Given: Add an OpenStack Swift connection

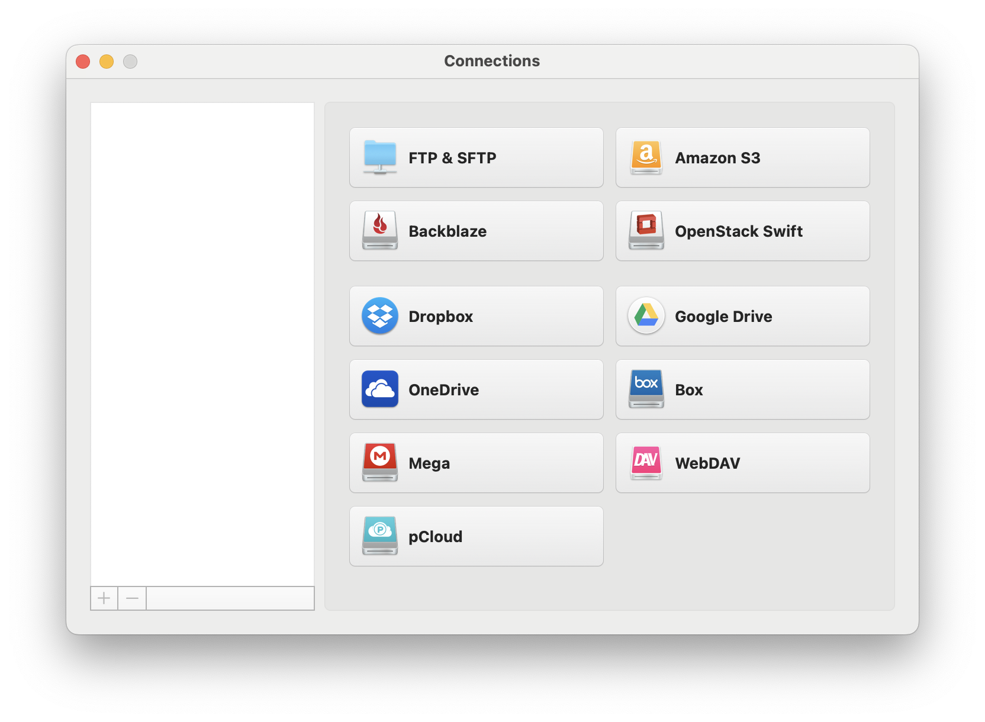Looking at the screenshot, I should [x=742, y=231].
